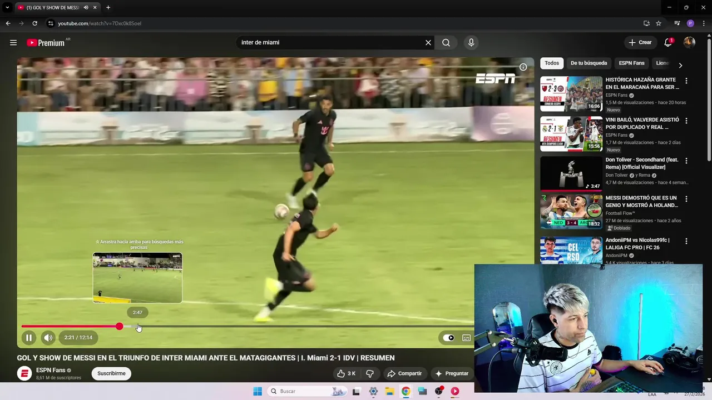Open options for Don Toliver Secondhand video
712x400 pixels.
(x=686, y=161)
